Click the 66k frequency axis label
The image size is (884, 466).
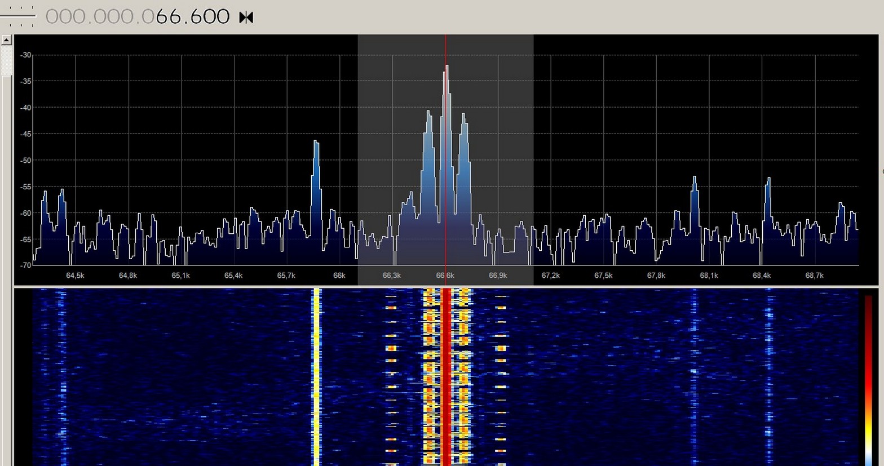[339, 276]
